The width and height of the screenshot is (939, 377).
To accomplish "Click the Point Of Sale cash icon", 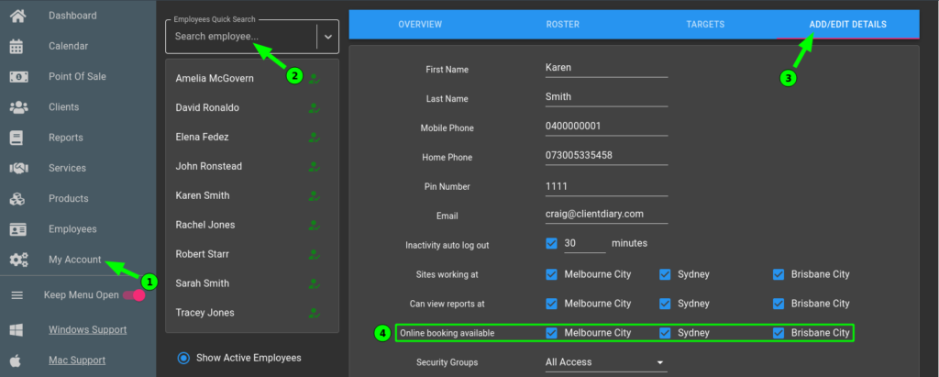I will click(x=18, y=77).
